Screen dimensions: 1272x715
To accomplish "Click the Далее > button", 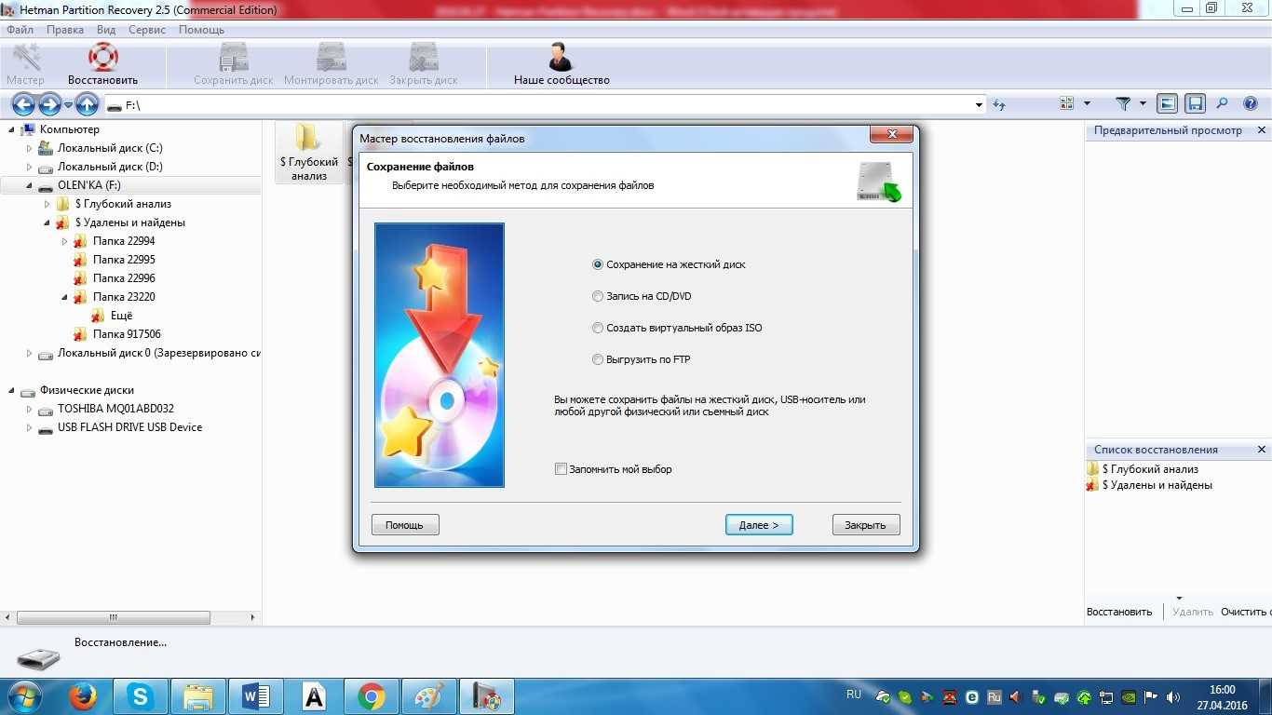I will click(759, 525).
